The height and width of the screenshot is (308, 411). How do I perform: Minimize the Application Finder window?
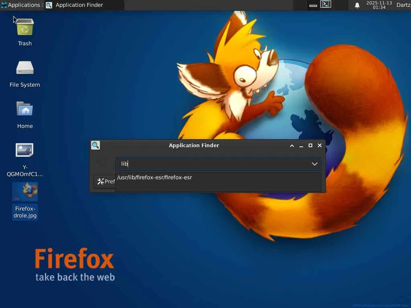[301, 146]
